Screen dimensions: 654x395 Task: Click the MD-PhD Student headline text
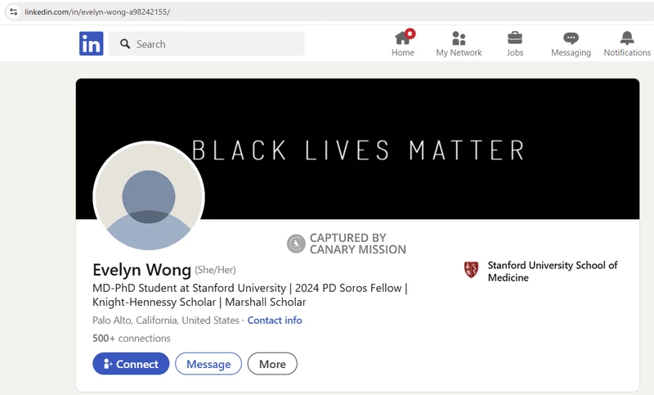pos(250,295)
